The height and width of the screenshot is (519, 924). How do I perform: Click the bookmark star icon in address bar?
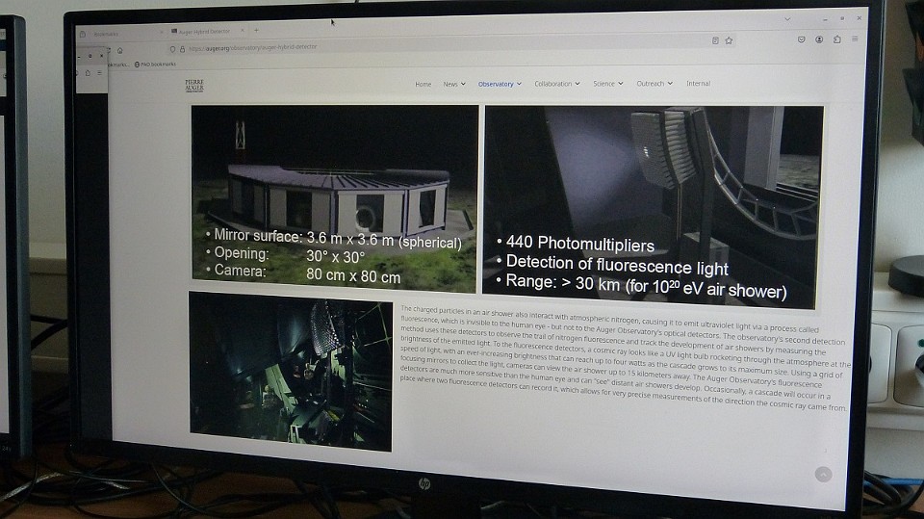point(729,40)
